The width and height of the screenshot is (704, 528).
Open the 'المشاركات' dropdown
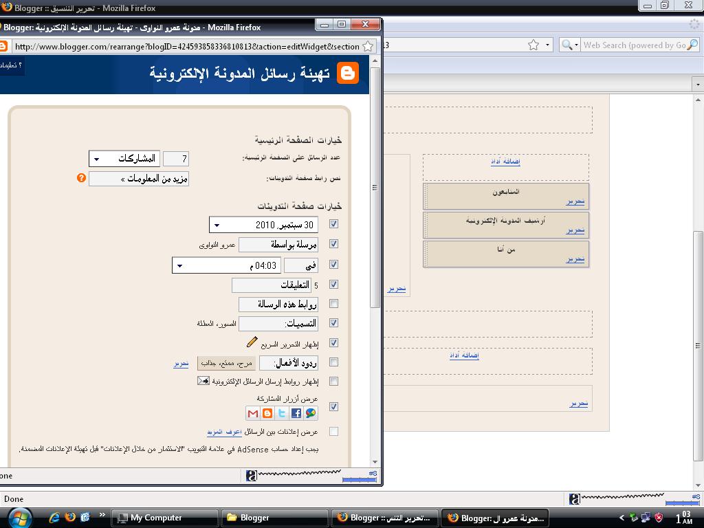point(124,159)
